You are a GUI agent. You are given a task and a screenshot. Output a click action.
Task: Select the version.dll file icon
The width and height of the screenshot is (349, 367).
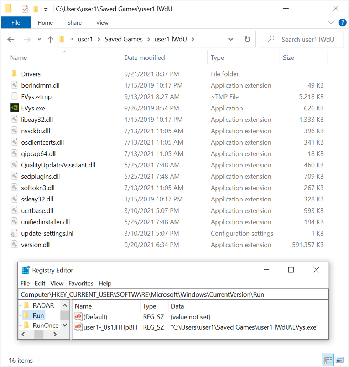click(x=15, y=245)
